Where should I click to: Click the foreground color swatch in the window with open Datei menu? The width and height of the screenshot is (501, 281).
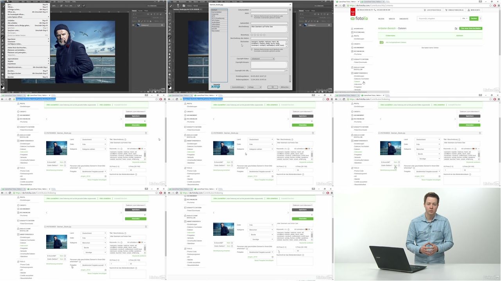point(2,87)
